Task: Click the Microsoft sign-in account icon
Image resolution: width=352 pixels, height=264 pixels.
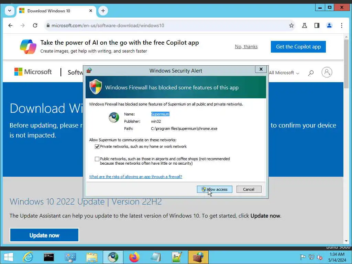Action: click(x=327, y=72)
